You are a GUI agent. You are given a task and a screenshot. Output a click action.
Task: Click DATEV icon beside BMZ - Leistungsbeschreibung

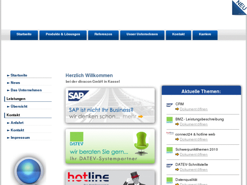(170, 120)
